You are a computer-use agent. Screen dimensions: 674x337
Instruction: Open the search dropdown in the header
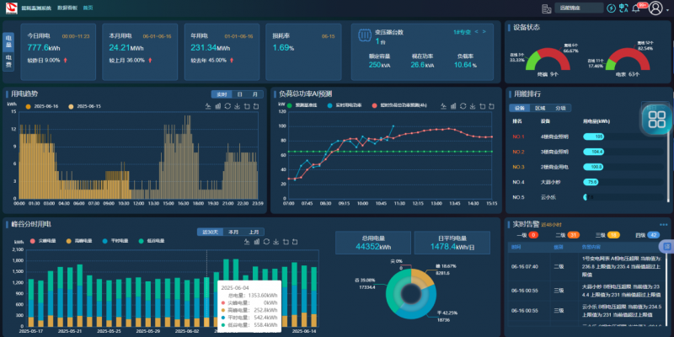pos(580,8)
